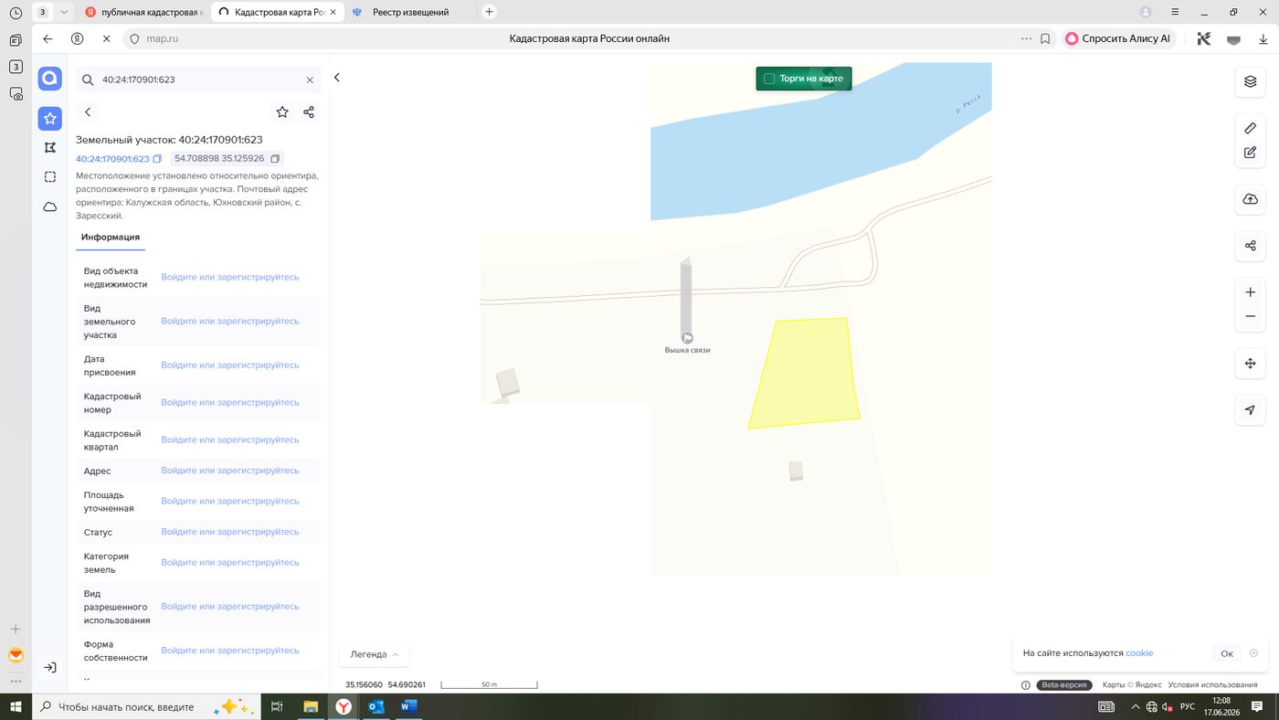Accept cookies with the Ок button
The image size is (1279, 720).
coord(1227,653)
